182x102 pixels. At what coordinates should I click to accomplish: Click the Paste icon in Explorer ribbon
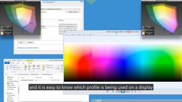click(x=11, y=67)
